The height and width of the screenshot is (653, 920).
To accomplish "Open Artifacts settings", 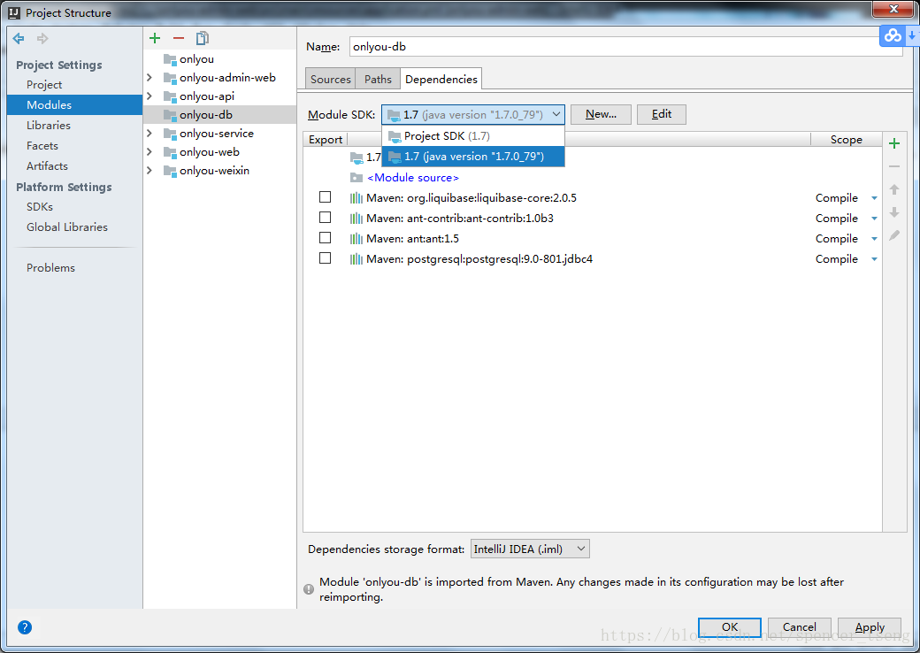I will [x=47, y=166].
